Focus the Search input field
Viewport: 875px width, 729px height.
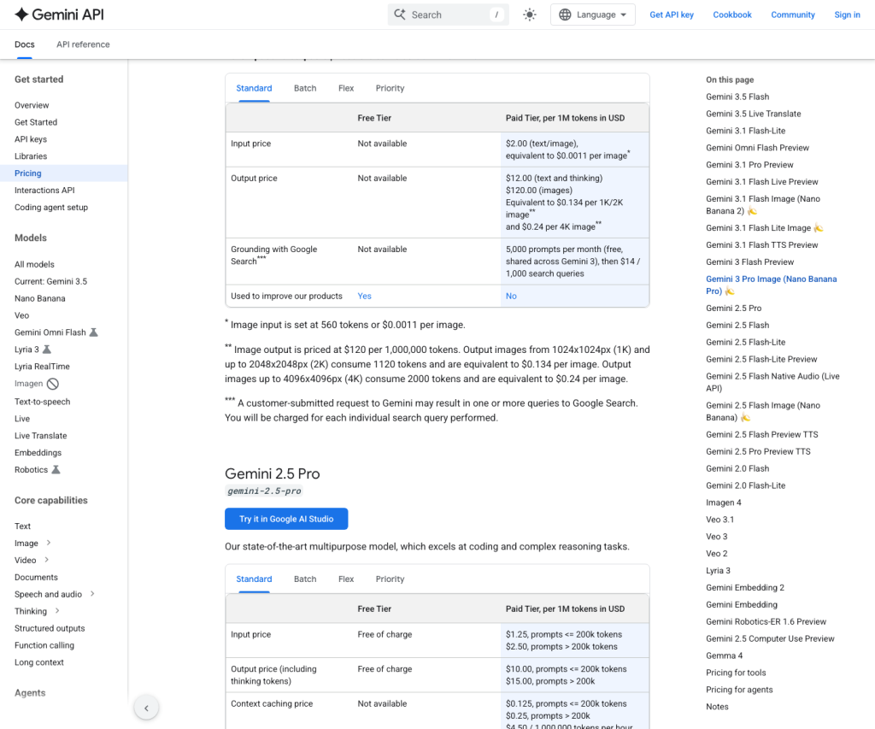coord(448,15)
